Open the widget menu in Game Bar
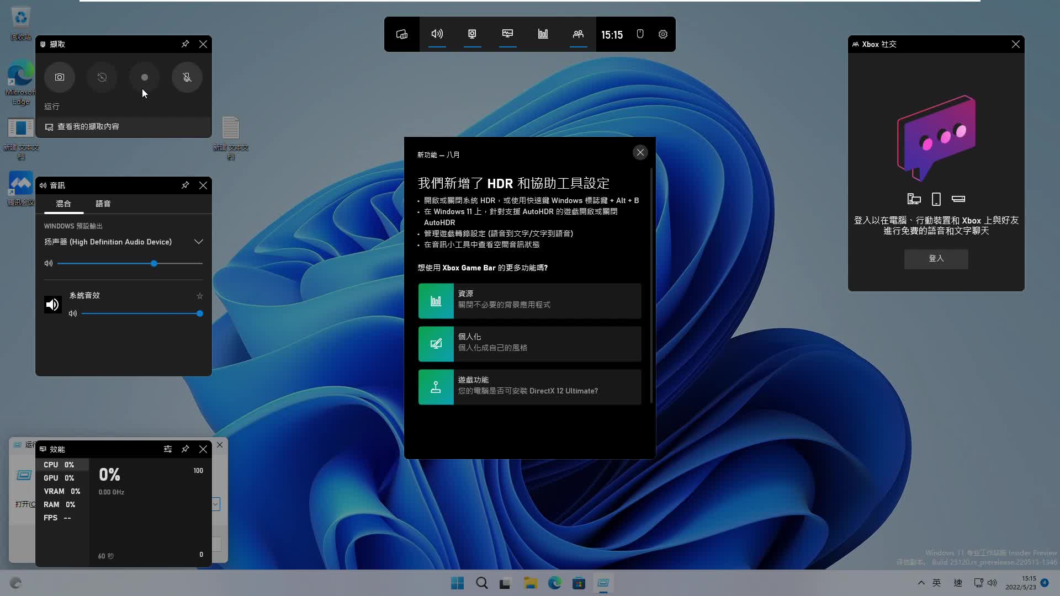The width and height of the screenshot is (1060, 596). pos(401,34)
